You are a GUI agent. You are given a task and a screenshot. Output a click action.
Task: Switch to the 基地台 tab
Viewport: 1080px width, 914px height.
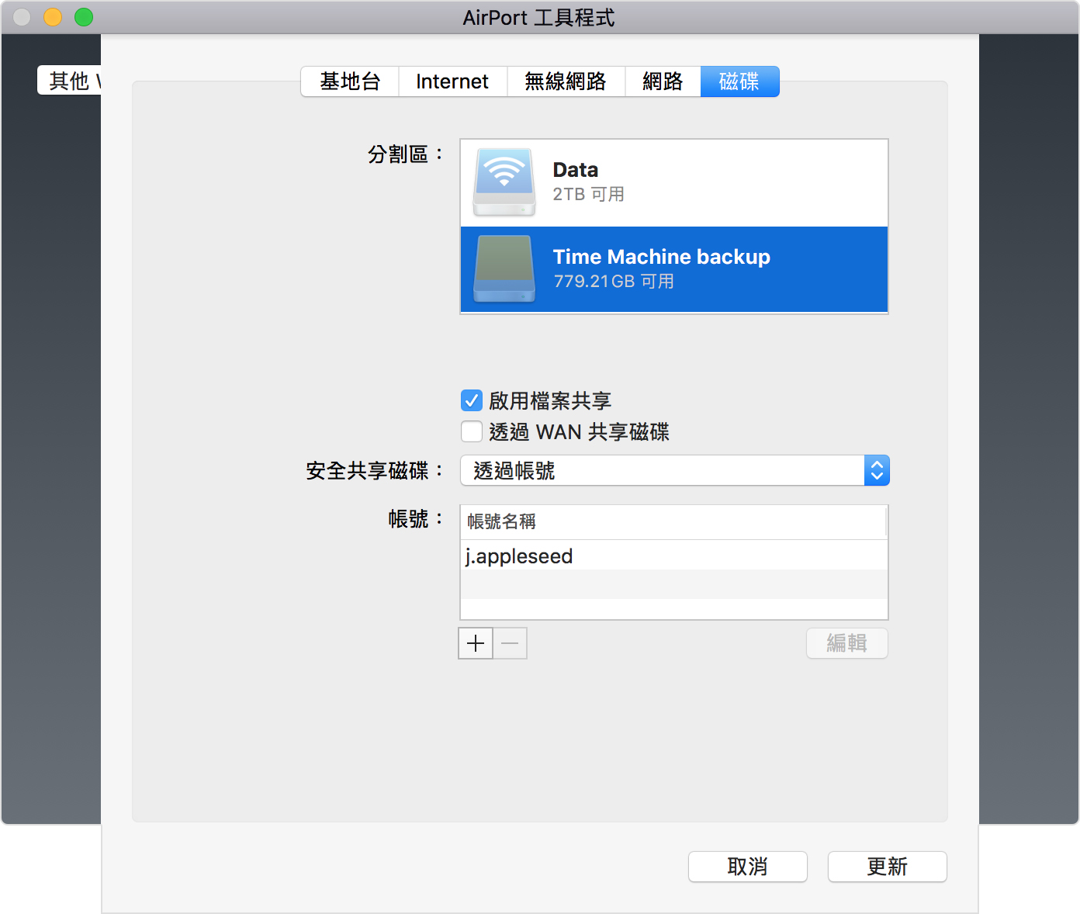tap(350, 81)
